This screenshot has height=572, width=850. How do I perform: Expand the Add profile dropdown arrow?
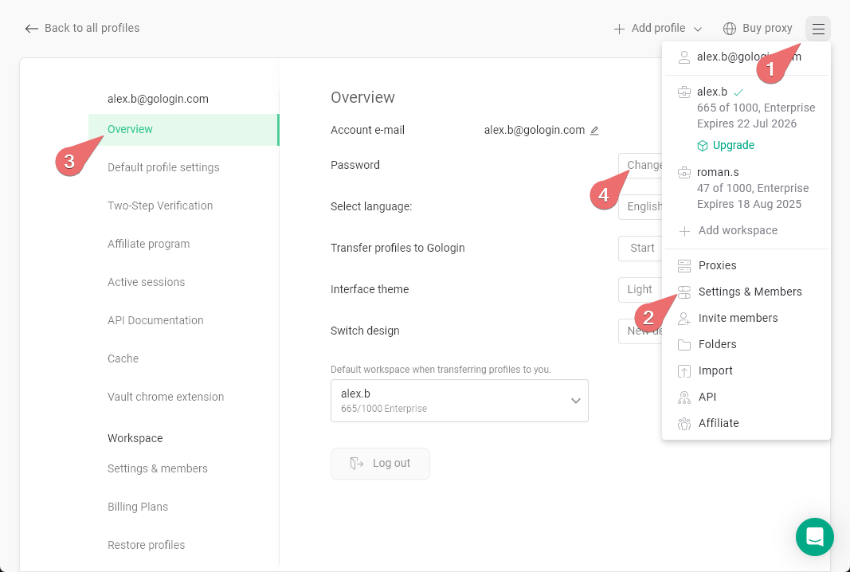pos(698,29)
